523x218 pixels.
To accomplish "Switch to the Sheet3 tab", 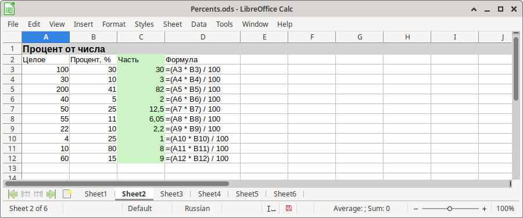I will (x=172, y=194).
